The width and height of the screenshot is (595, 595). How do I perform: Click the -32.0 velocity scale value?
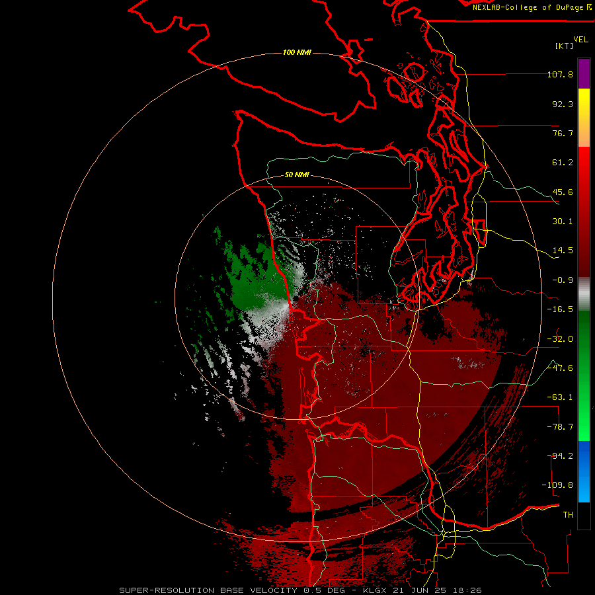pyautogui.click(x=560, y=339)
